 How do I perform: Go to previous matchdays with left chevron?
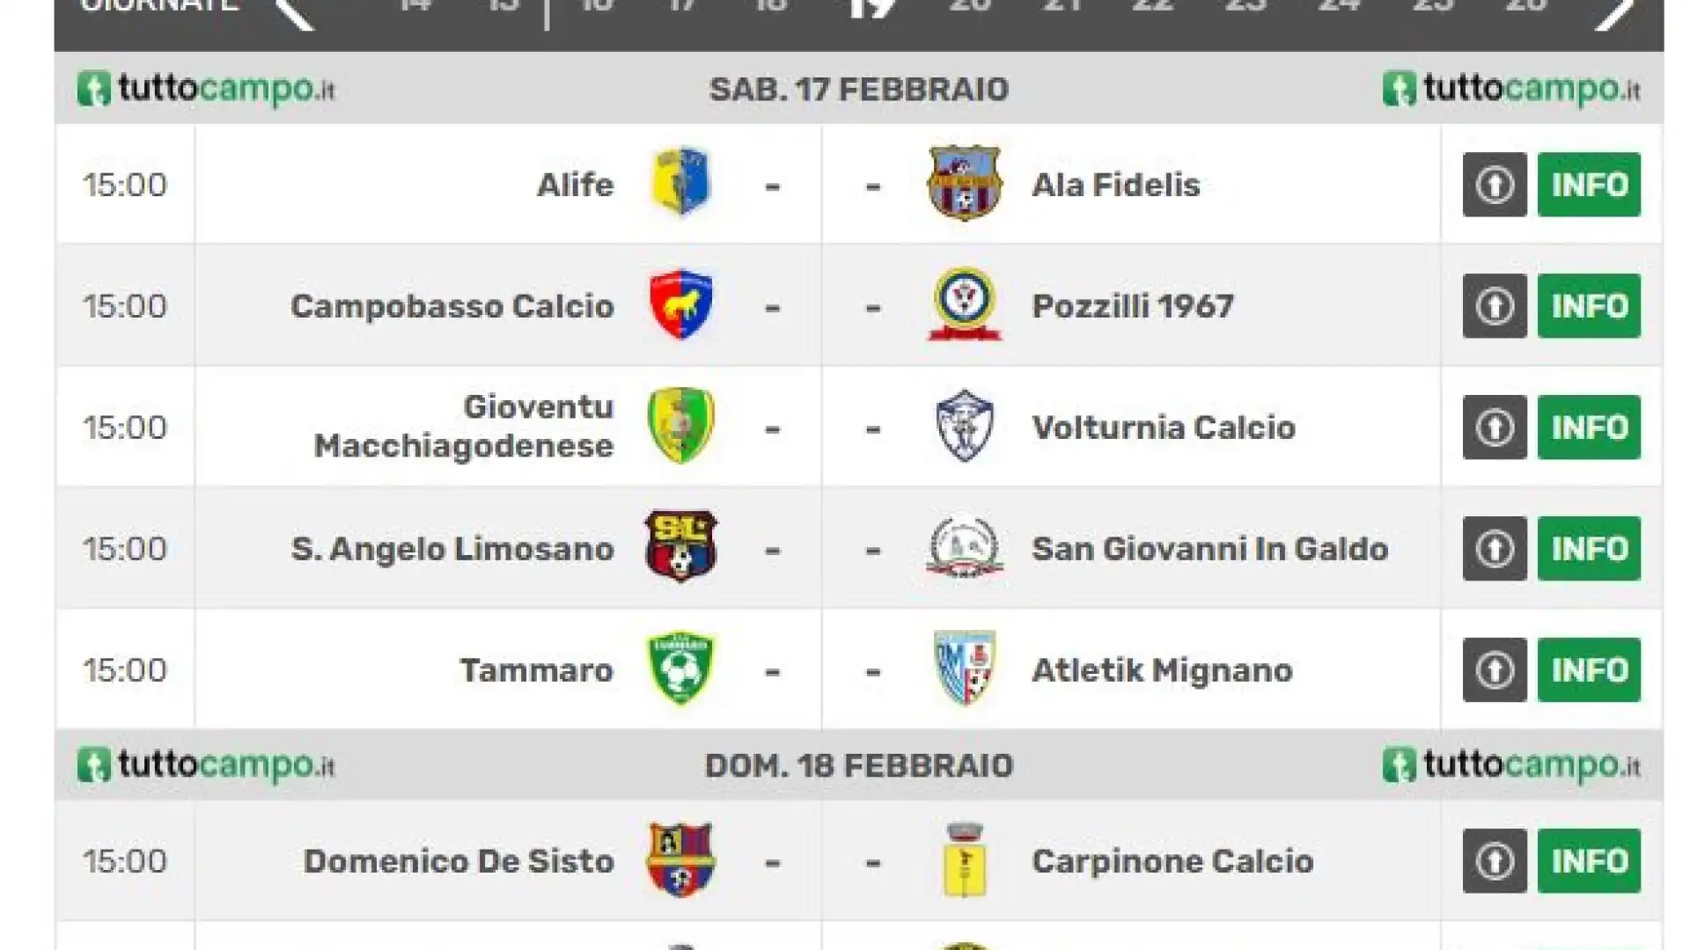coord(294,11)
